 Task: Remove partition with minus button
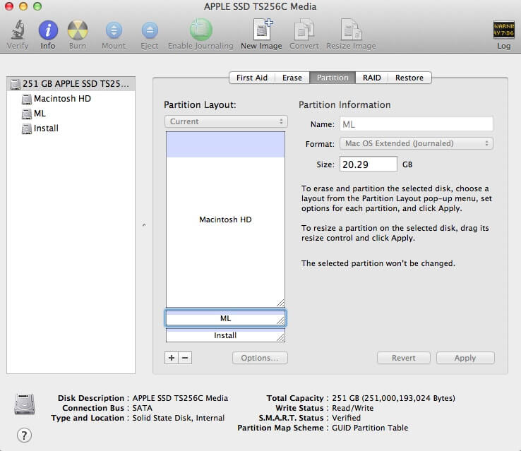tap(185, 358)
